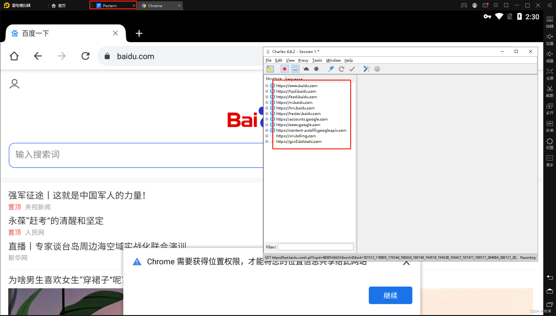The width and height of the screenshot is (556, 316).
Task: Expand the https://hpd.baidu.com tree node
Action: (267, 91)
